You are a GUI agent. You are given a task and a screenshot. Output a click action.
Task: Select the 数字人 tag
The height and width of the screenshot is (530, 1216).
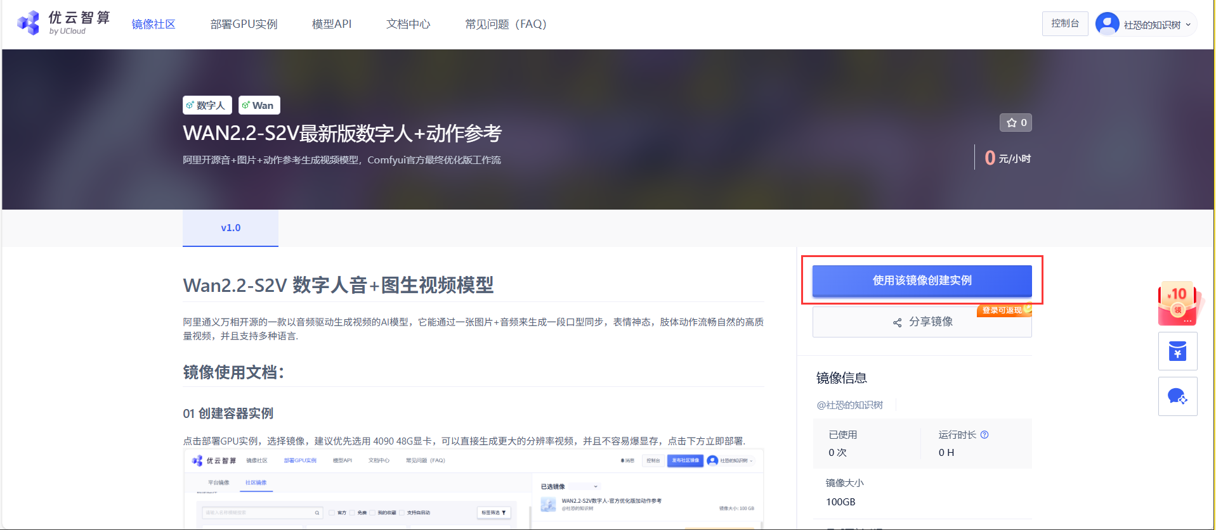point(207,105)
